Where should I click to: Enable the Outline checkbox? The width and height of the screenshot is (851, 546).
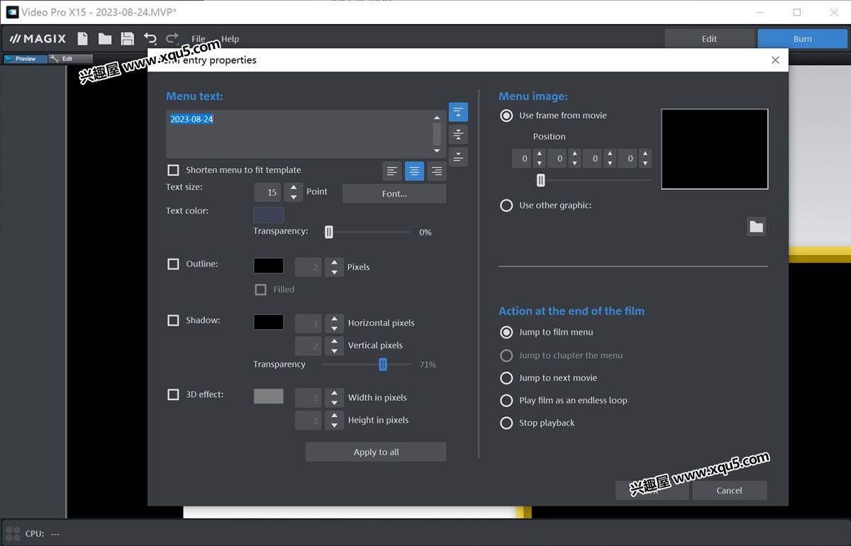(173, 264)
